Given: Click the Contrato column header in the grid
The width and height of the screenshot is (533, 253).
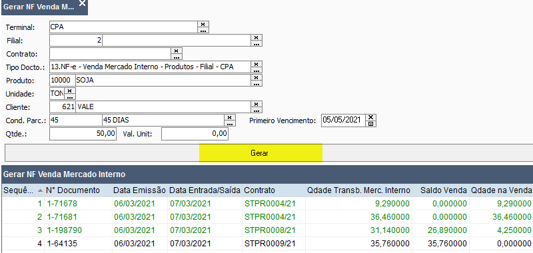Looking at the screenshot, I should [274, 190].
